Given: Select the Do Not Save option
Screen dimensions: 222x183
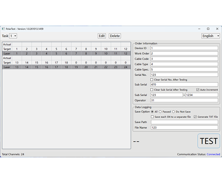Looking at the screenshot, I should [173, 112].
